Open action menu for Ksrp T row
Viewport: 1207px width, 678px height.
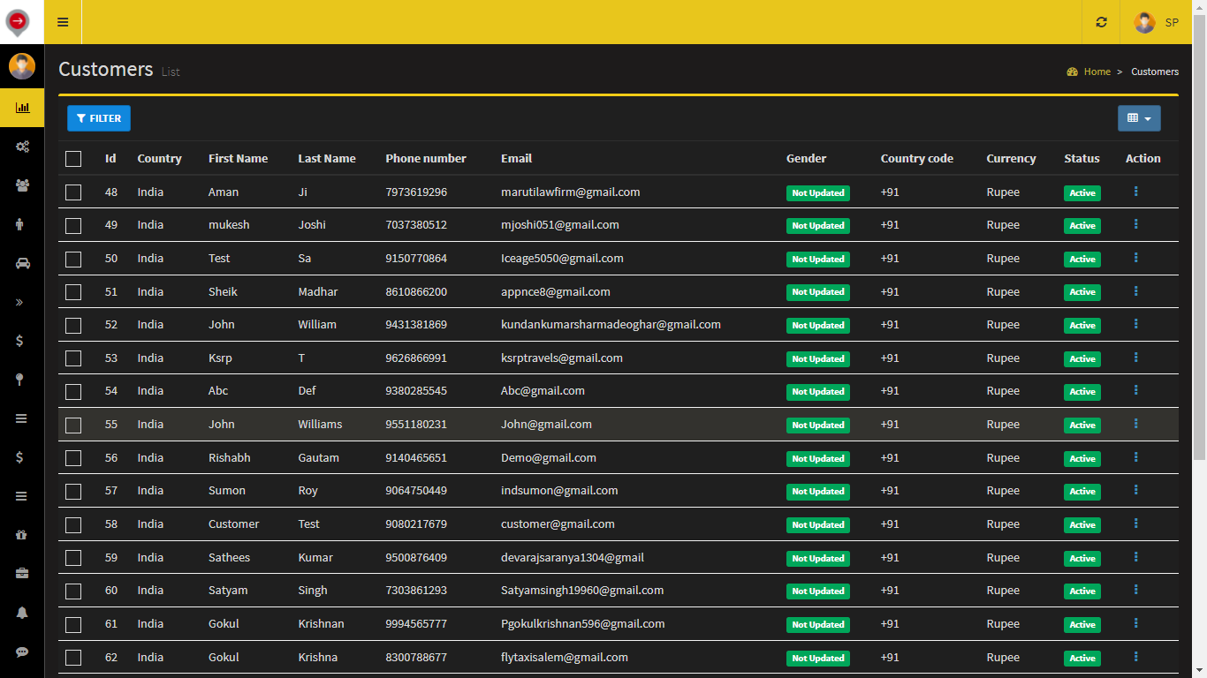point(1135,358)
